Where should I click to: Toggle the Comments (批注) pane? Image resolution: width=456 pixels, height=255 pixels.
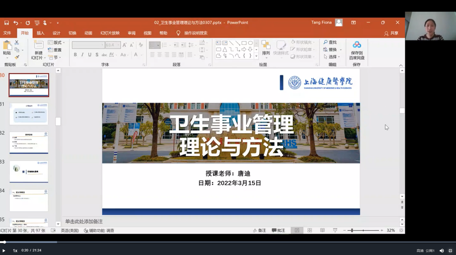278,230
